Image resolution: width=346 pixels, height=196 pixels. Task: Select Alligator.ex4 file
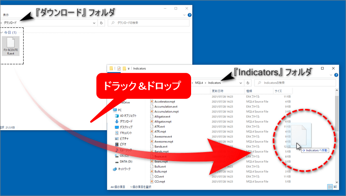click(x=162, y=116)
